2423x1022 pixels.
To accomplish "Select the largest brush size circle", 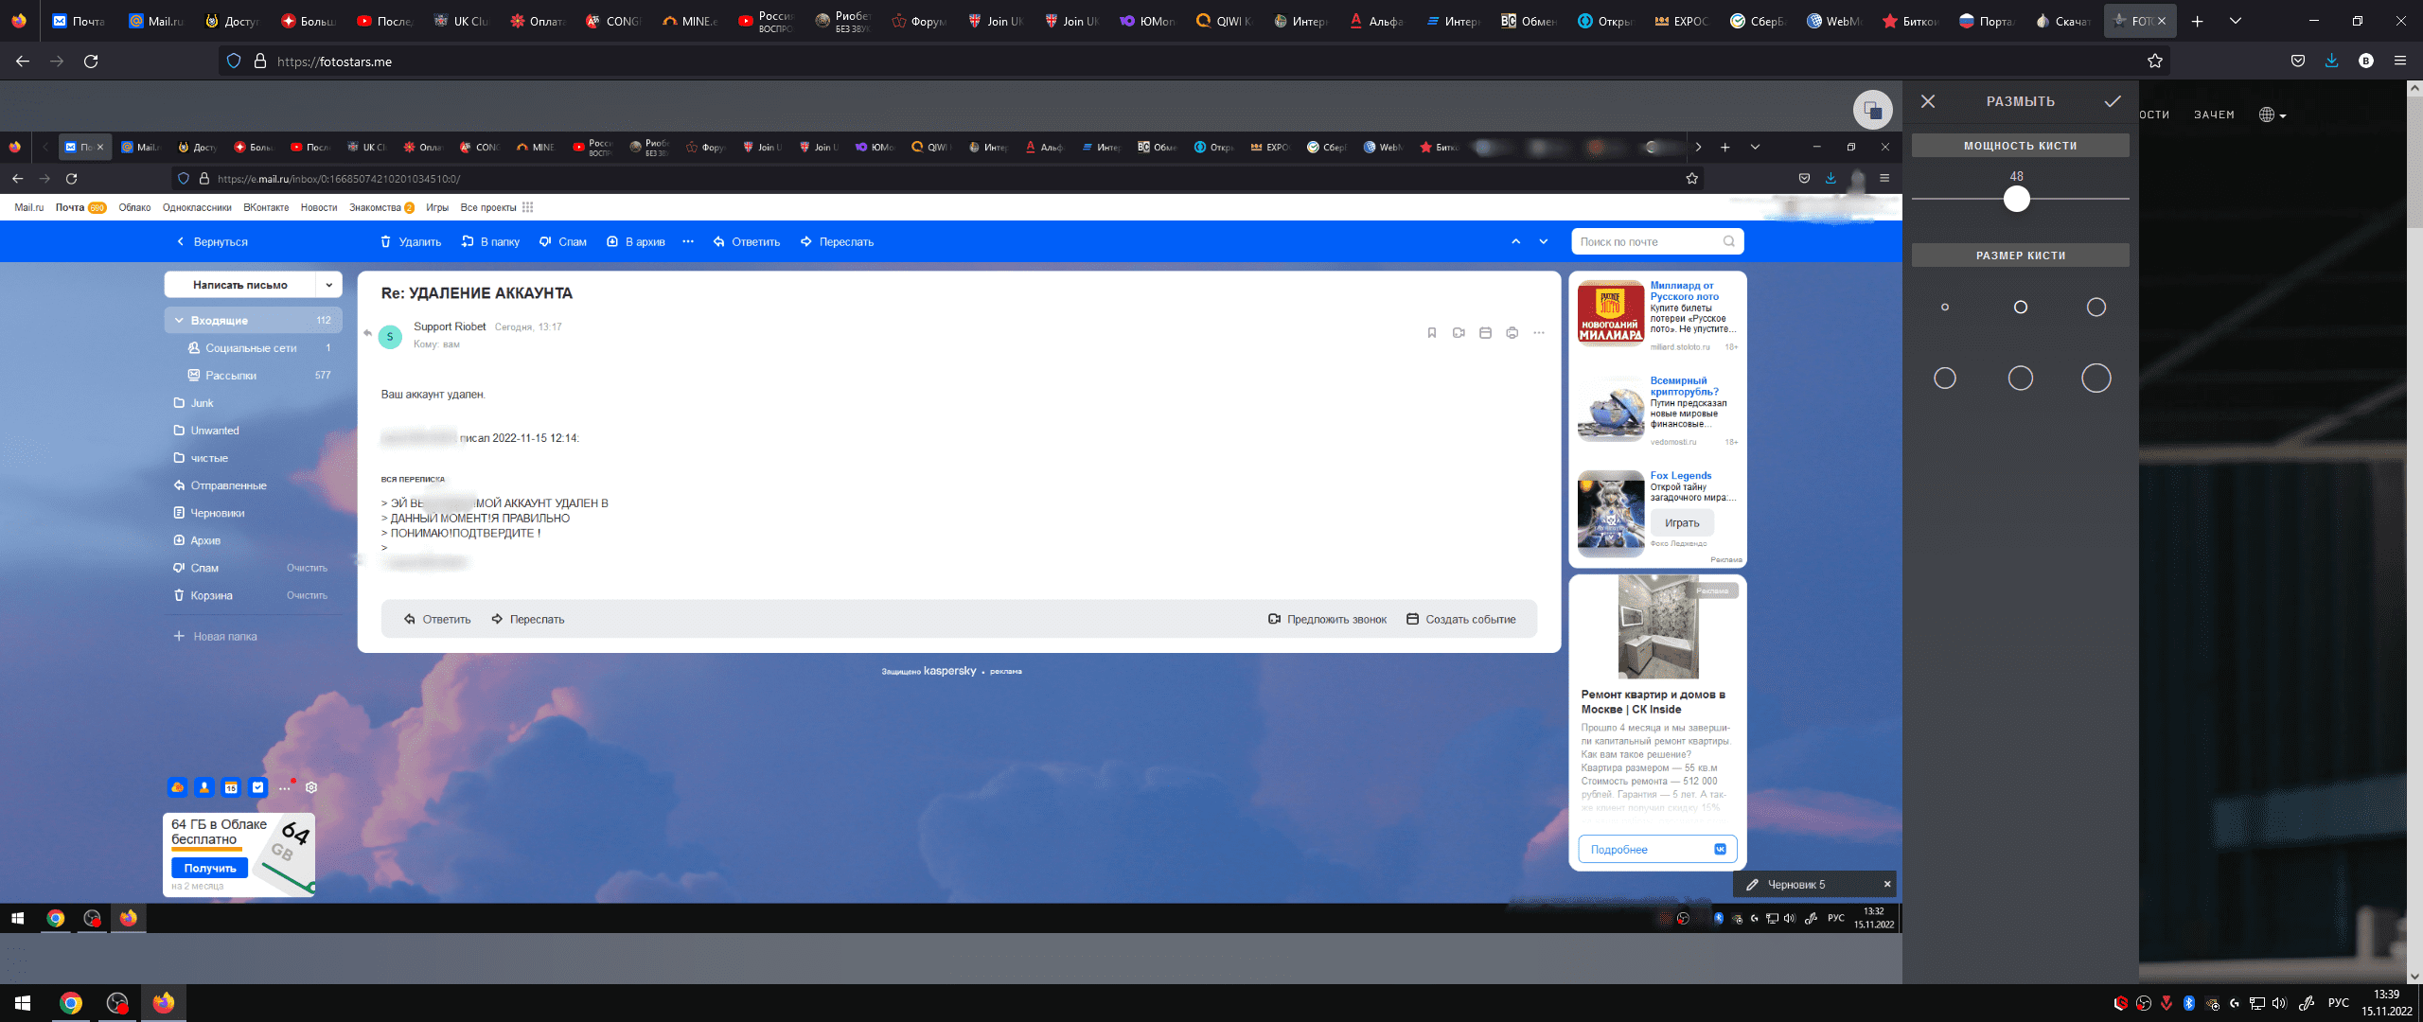I will [2096, 379].
